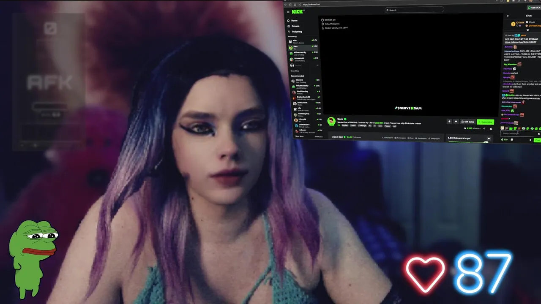The width and height of the screenshot is (541, 304).
Task: Open the Sampepper X social link
Action: (387, 138)
